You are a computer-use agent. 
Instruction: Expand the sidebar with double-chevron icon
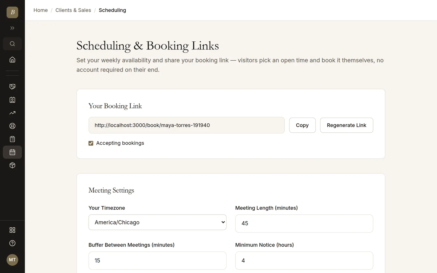12,28
